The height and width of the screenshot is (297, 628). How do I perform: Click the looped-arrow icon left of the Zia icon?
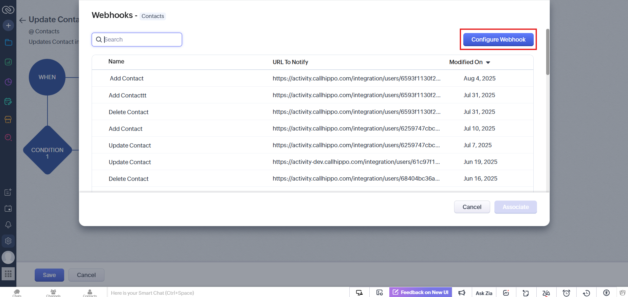[x=526, y=293]
